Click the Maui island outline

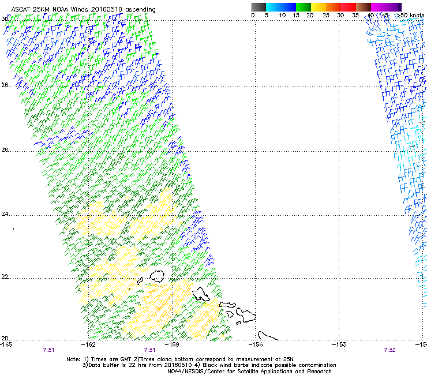[x=246, y=315]
